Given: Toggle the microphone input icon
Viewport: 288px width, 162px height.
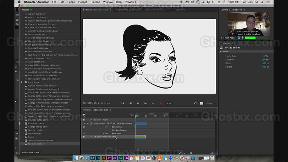Looking at the screenshot, I should [x=243, y=38].
